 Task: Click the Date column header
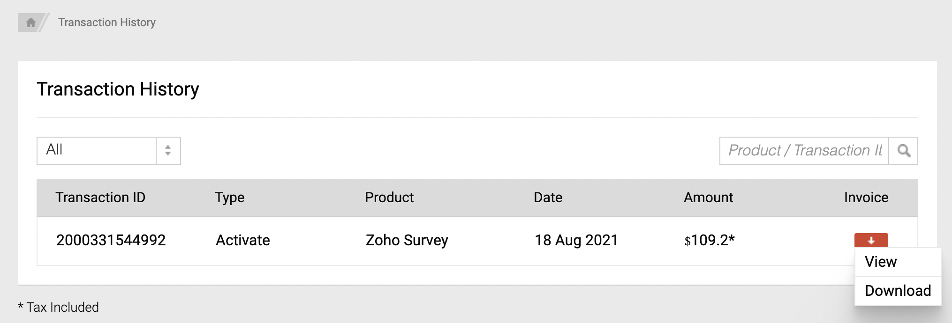click(x=548, y=198)
